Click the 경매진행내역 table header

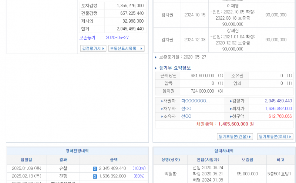(77, 151)
